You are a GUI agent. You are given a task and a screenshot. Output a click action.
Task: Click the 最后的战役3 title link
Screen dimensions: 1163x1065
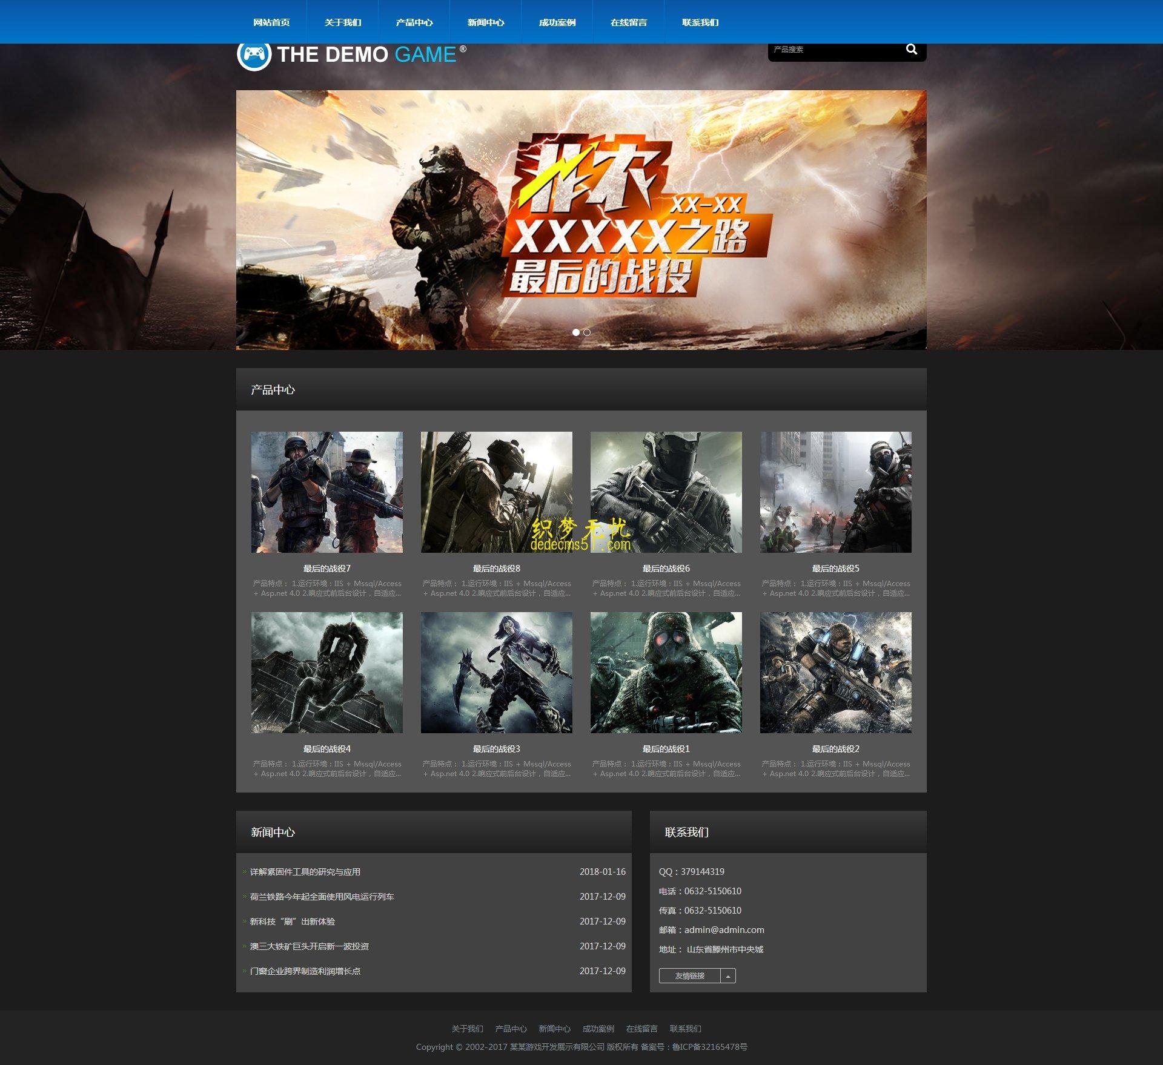coord(497,749)
